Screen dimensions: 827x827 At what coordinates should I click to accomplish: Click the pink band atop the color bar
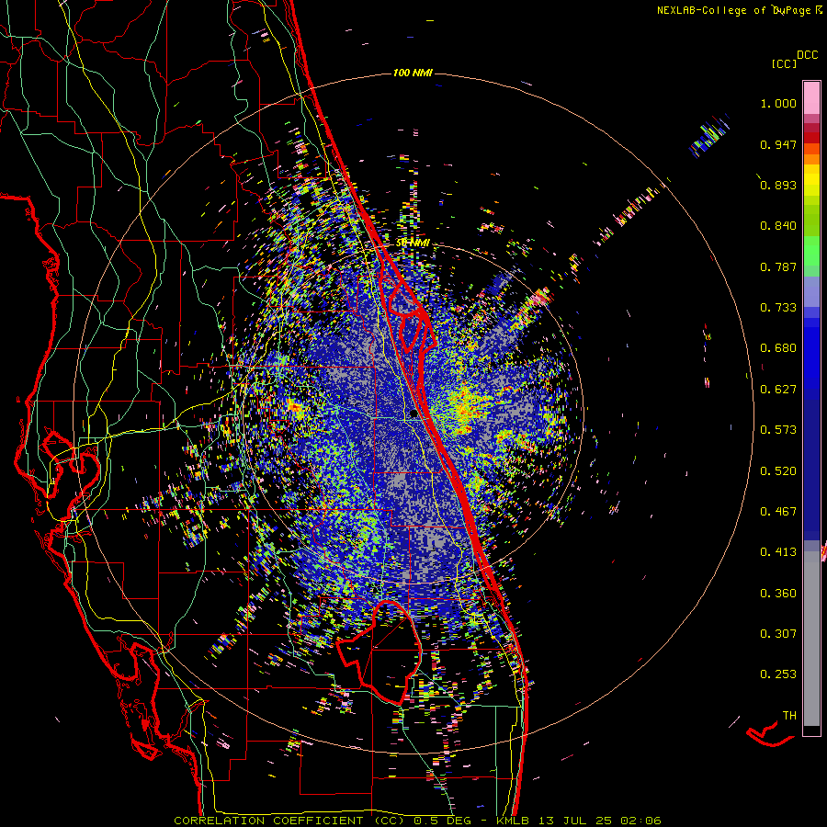(811, 97)
